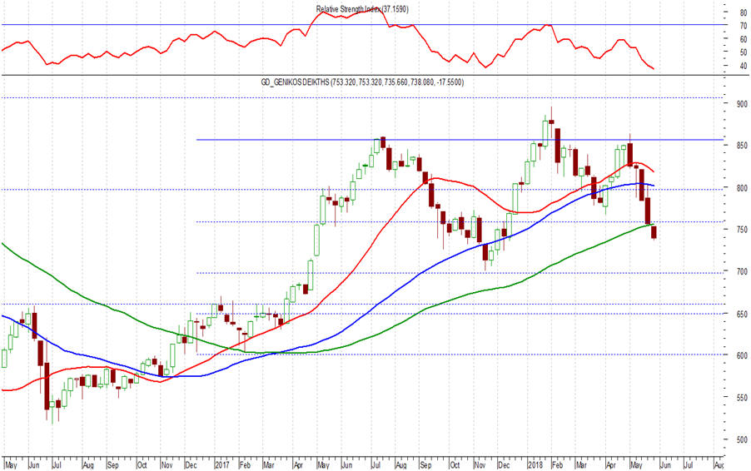
Task: Click the Feb label right after 2018
Action: coord(556,465)
